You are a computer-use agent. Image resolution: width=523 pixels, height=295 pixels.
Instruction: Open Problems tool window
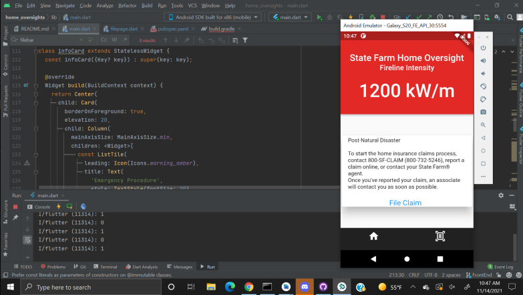[53, 267]
